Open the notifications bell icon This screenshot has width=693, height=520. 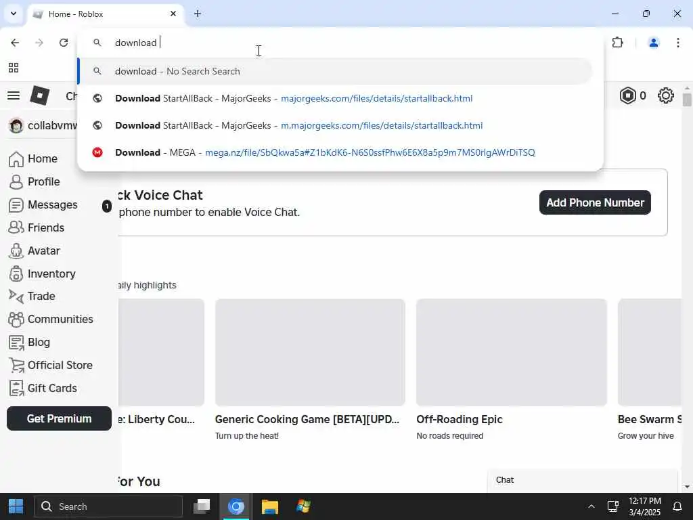tap(677, 506)
